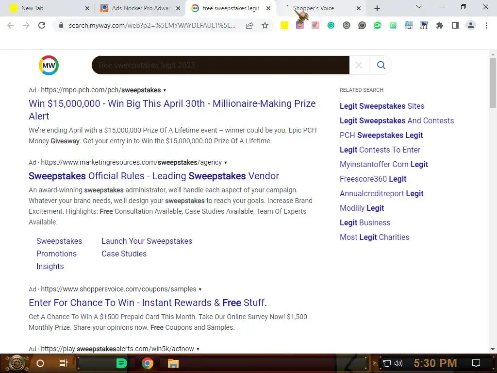Viewport: 497px width, 373px height.
Task: Open Freescore360 Legit related search
Action: [x=373, y=179]
